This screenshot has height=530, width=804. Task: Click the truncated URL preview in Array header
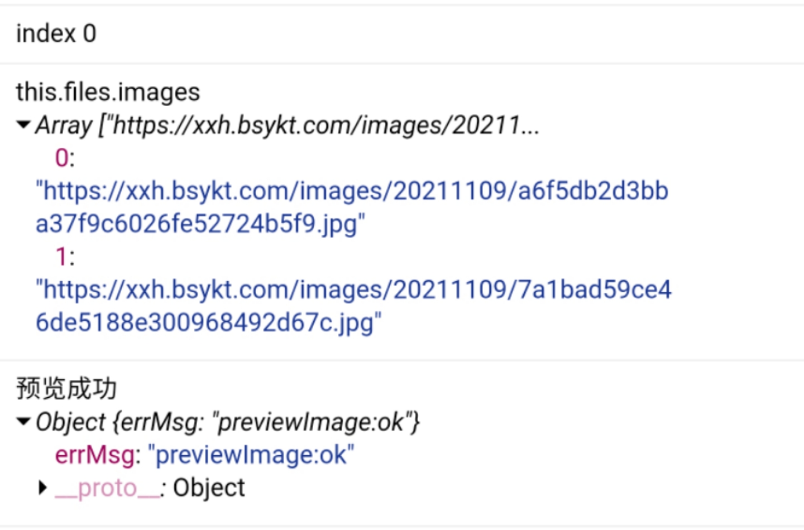319,126
